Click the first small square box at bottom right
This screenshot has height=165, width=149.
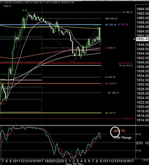click(144, 160)
